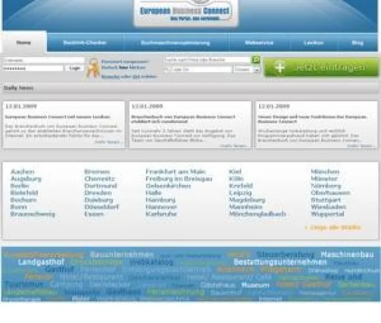Open the first Daily News headline

[x=57, y=117]
